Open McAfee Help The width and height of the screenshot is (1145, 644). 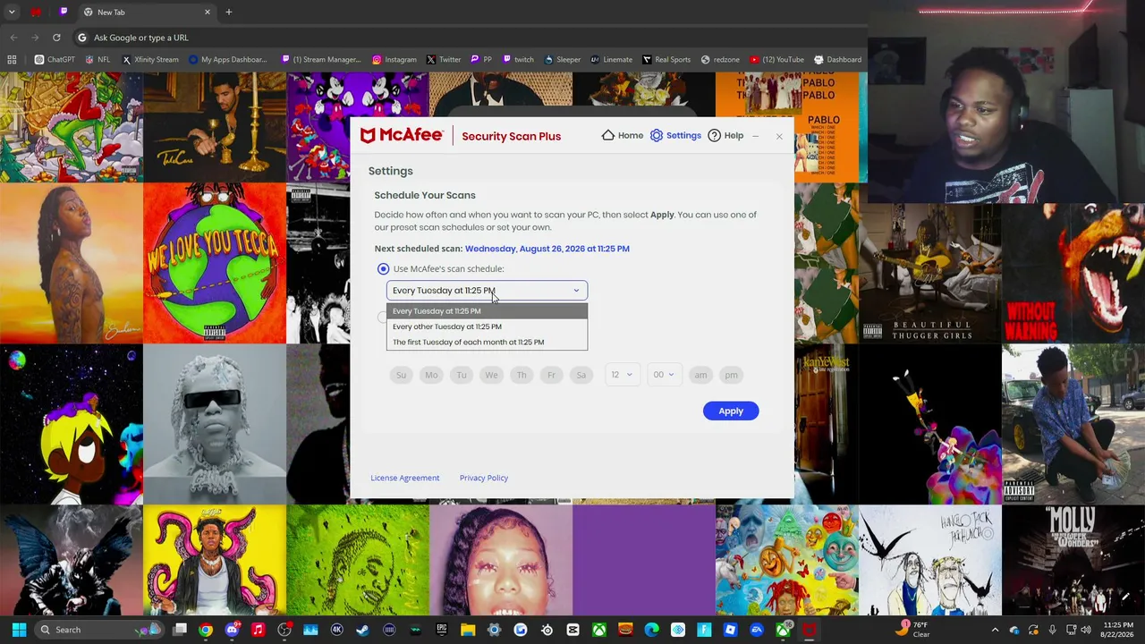pos(725,136)
